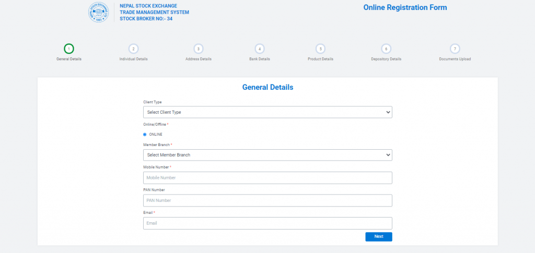Open step 4 circle icon
The image size is (535, 253).
(x=260, y=49)
